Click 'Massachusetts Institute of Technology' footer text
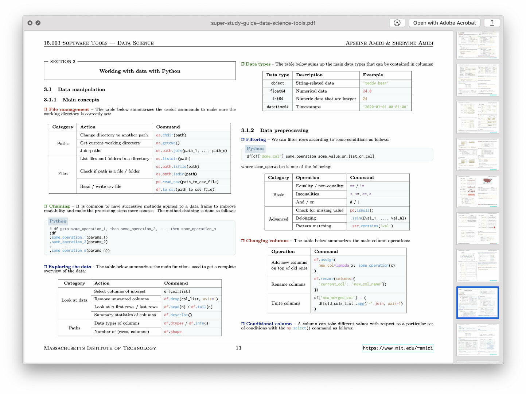The image size is (526, 394). pyautogui.click(x=100, y=348)
